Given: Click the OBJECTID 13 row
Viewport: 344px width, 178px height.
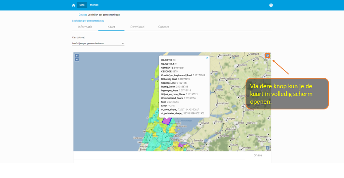Looking at the screenshot, I should point(168,60).
